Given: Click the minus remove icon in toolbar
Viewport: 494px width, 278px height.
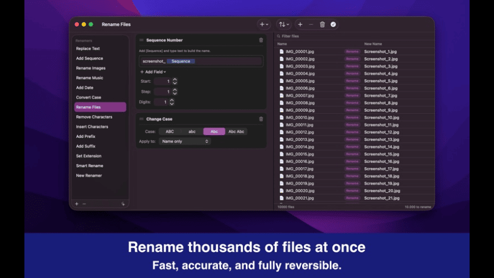Looking at the screenshot, I should [311, 24].
